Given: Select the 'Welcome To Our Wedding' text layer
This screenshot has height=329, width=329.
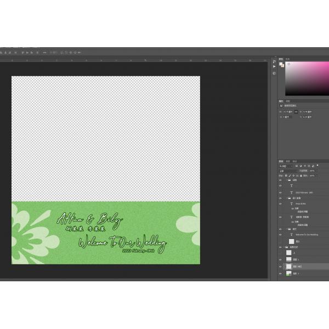Looking at the screenshot, I should point(306,234).
